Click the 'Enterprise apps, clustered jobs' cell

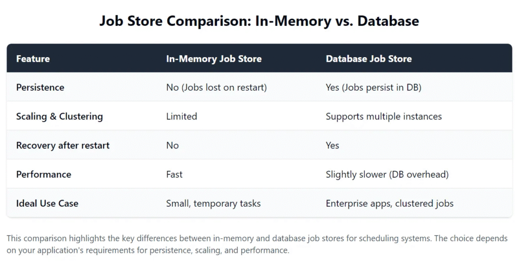(x=390, y=204)
